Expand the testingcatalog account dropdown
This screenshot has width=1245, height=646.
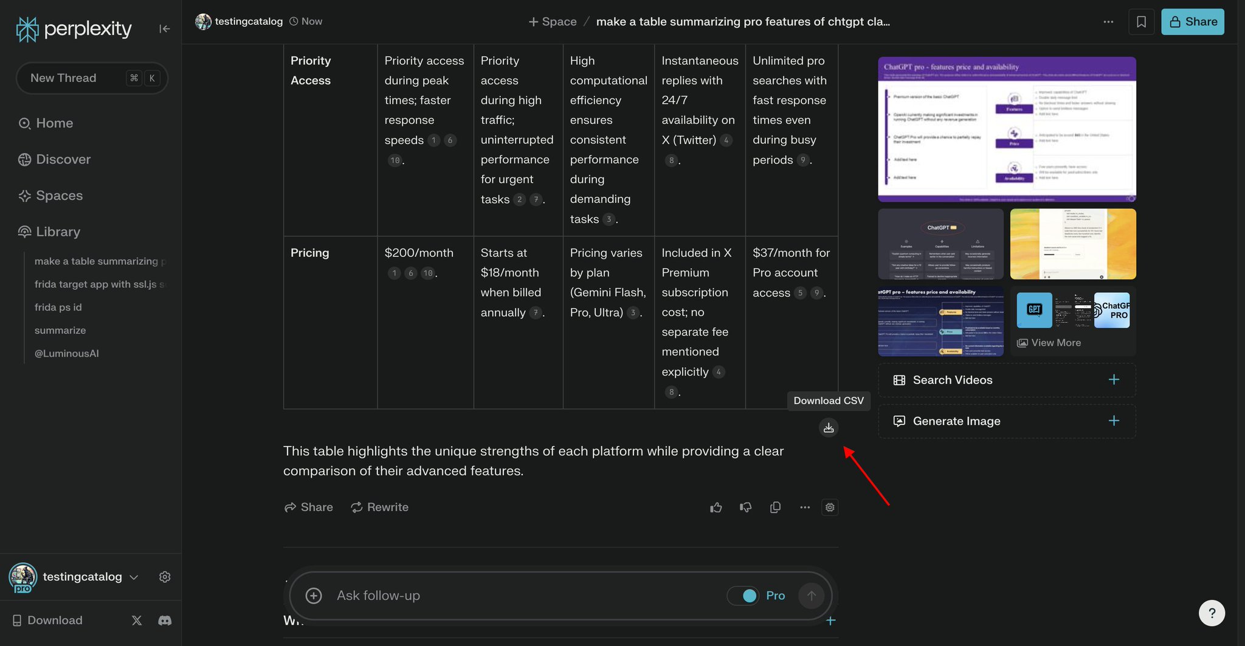tap(134, 577)
